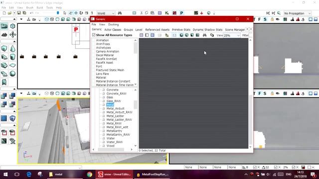
Task: Open drag grid size dropdown arrow beside 8
Action: click(259, 167)
